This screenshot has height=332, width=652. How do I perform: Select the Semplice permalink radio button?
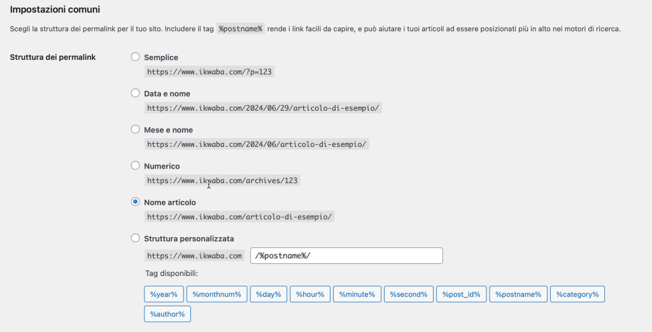coord(135,57)
